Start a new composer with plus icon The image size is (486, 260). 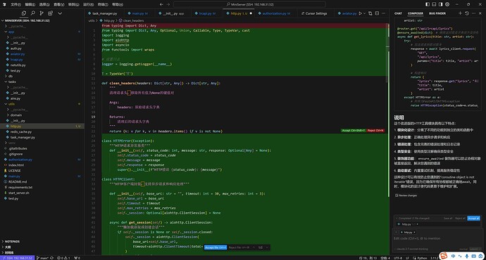(460, 13)
